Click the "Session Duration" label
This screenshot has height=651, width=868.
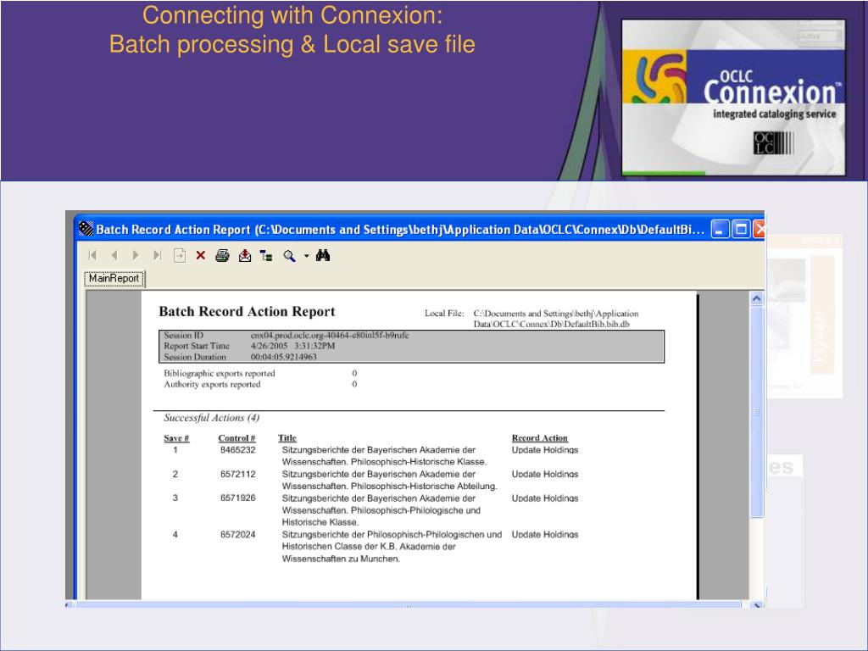click(195, 357)
